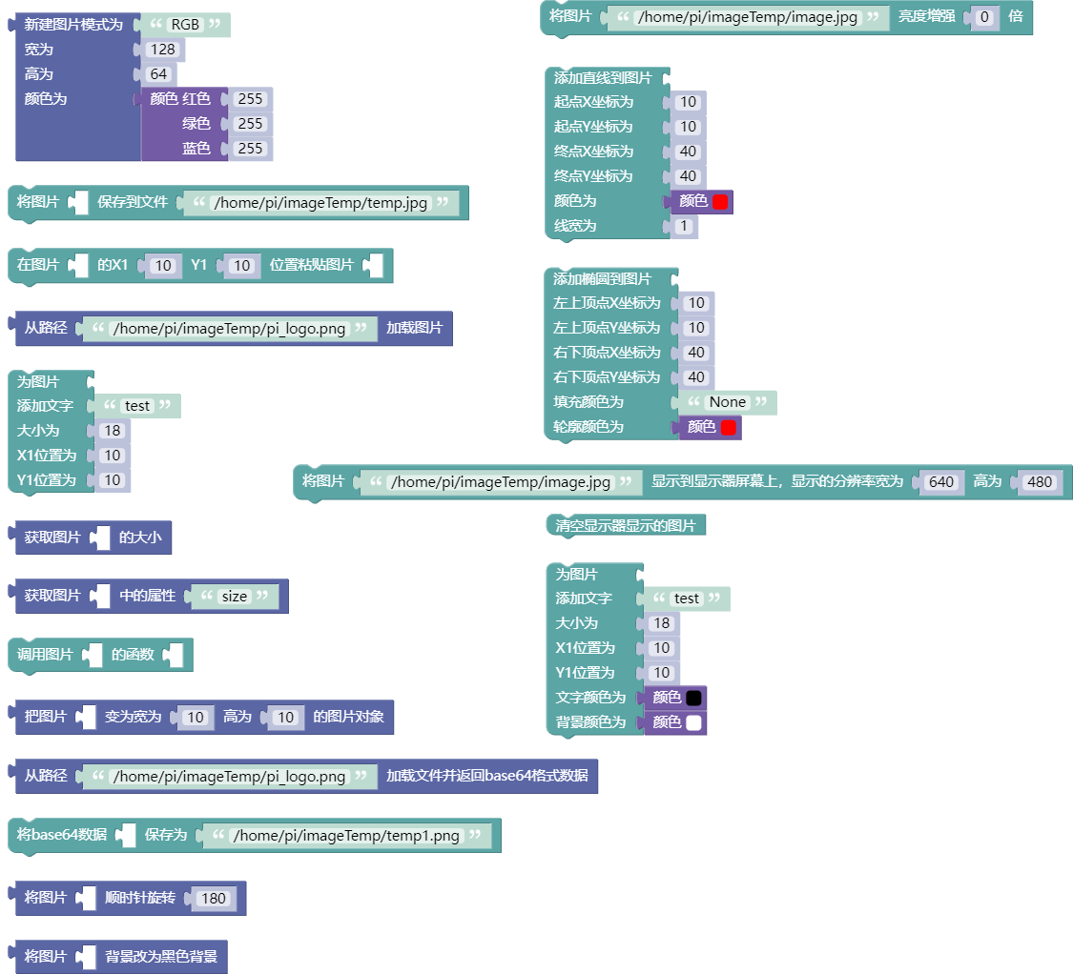
Task: Edit the resize width (变为宽为) value 10
Action: click(196, 718)
